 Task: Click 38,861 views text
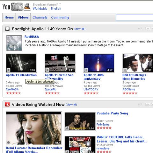[x=105, y=121]
